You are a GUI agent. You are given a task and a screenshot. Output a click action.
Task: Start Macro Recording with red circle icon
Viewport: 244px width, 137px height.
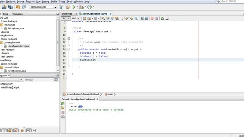click(x=152, y=19)
